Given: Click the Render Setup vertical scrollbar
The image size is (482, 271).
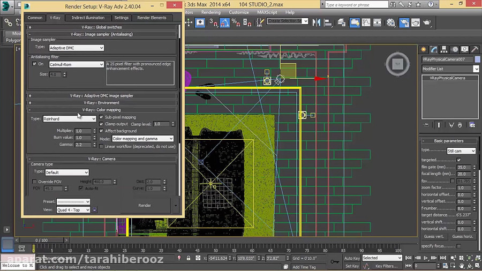Looking at the screenshot, I should (x=180, y=110).
